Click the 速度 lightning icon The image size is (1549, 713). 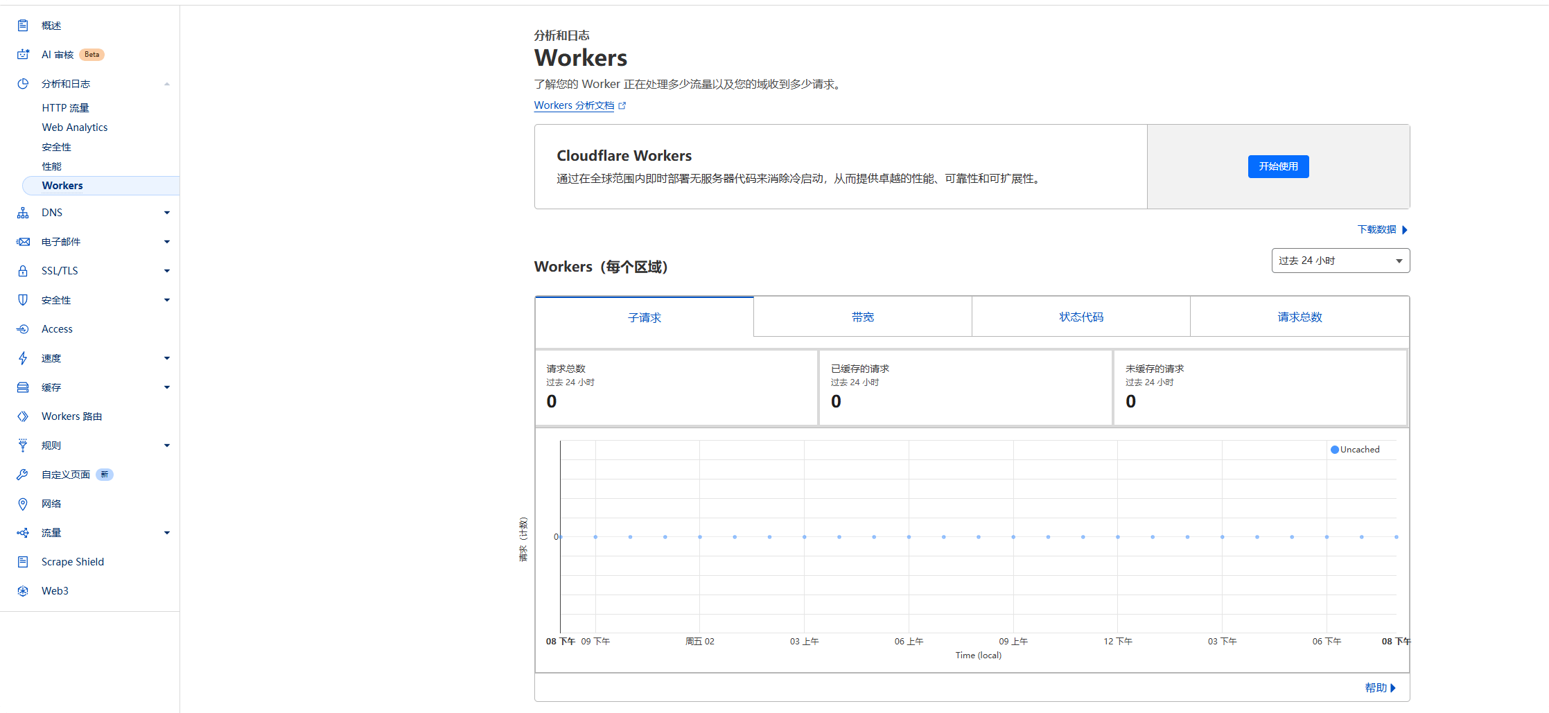pos(23,358)
